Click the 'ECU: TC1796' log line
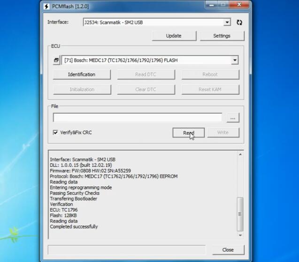 (64, 210)
